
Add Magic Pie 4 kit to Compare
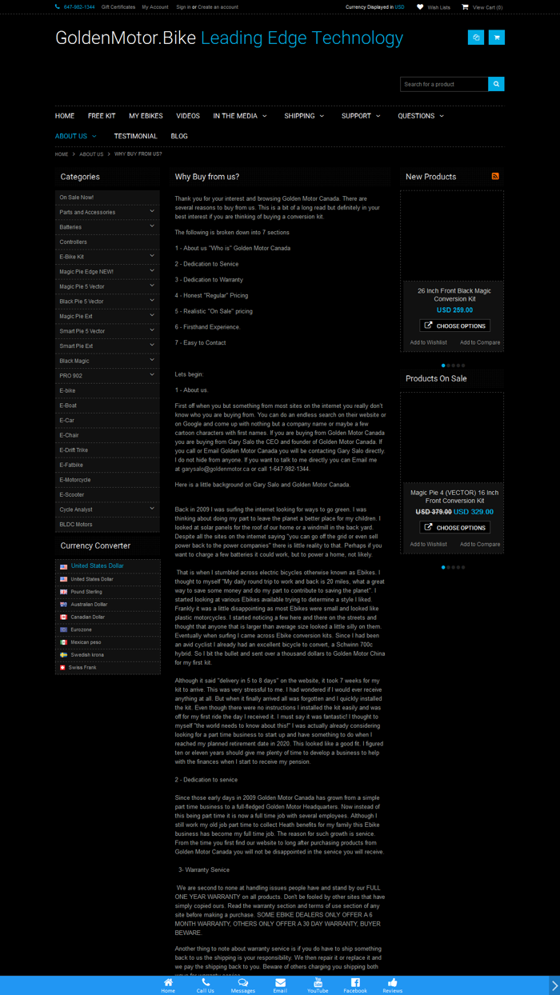coord(480,544)
